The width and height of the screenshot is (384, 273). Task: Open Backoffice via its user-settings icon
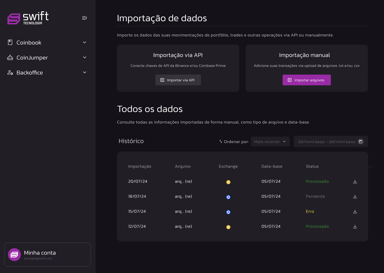click(10, 72)
